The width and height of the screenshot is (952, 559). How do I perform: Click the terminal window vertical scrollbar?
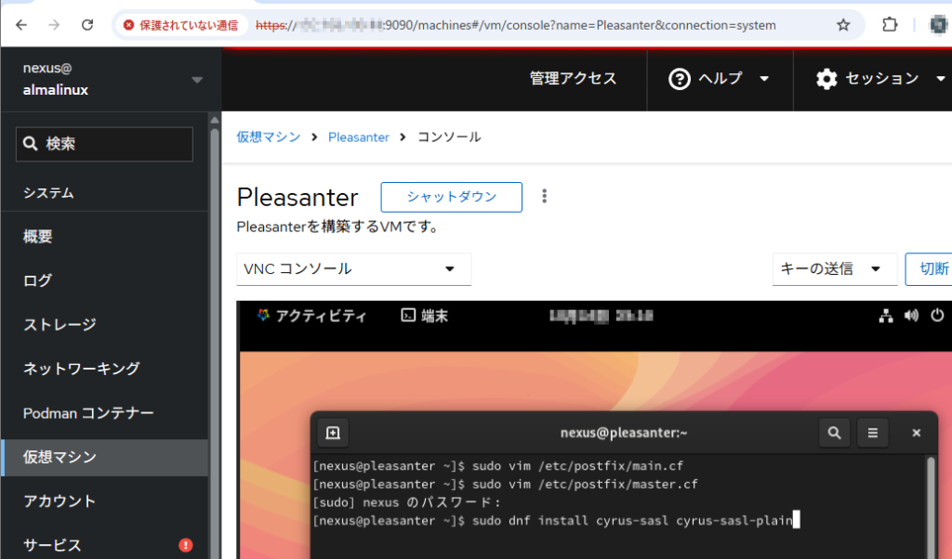click(931, 492)
